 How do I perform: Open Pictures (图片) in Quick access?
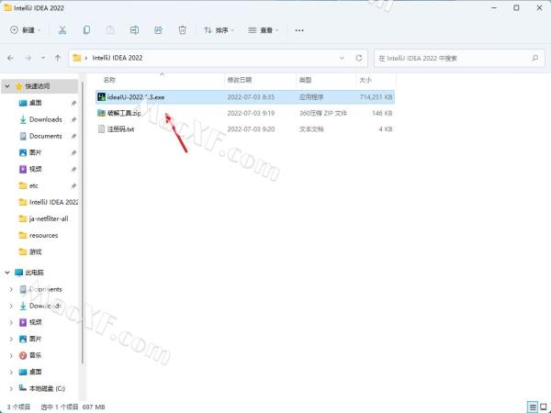35,152
